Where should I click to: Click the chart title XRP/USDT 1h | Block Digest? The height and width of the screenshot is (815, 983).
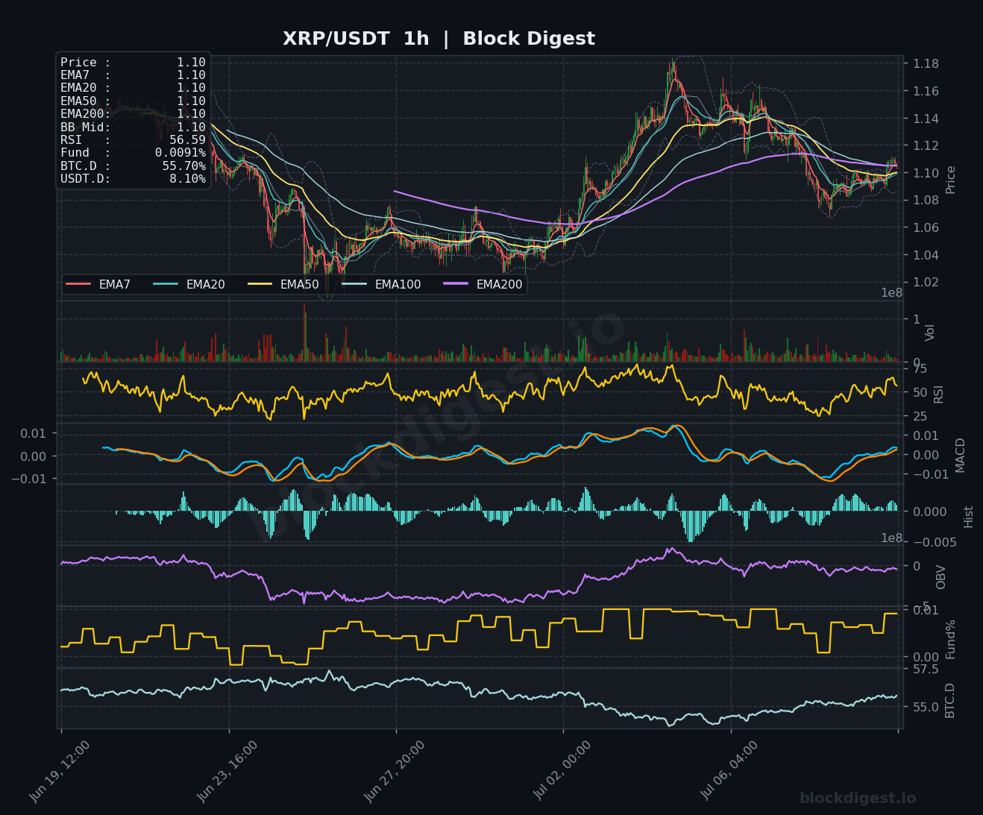[439, 39]
